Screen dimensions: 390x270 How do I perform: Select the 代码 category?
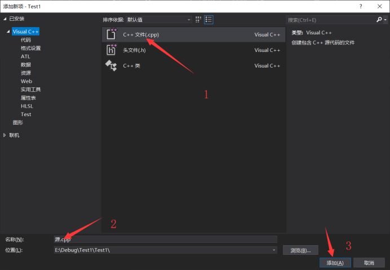25,40
